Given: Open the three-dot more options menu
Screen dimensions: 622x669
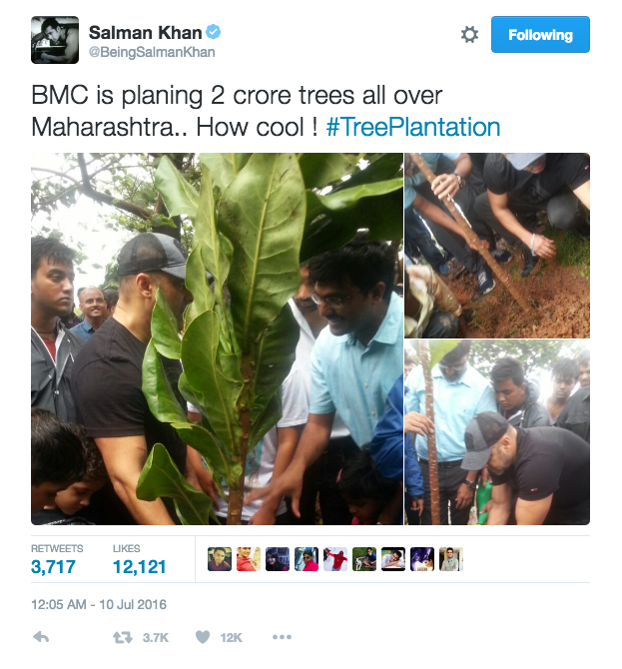Looking at the screenshot, I should click(x=282, y=637).
